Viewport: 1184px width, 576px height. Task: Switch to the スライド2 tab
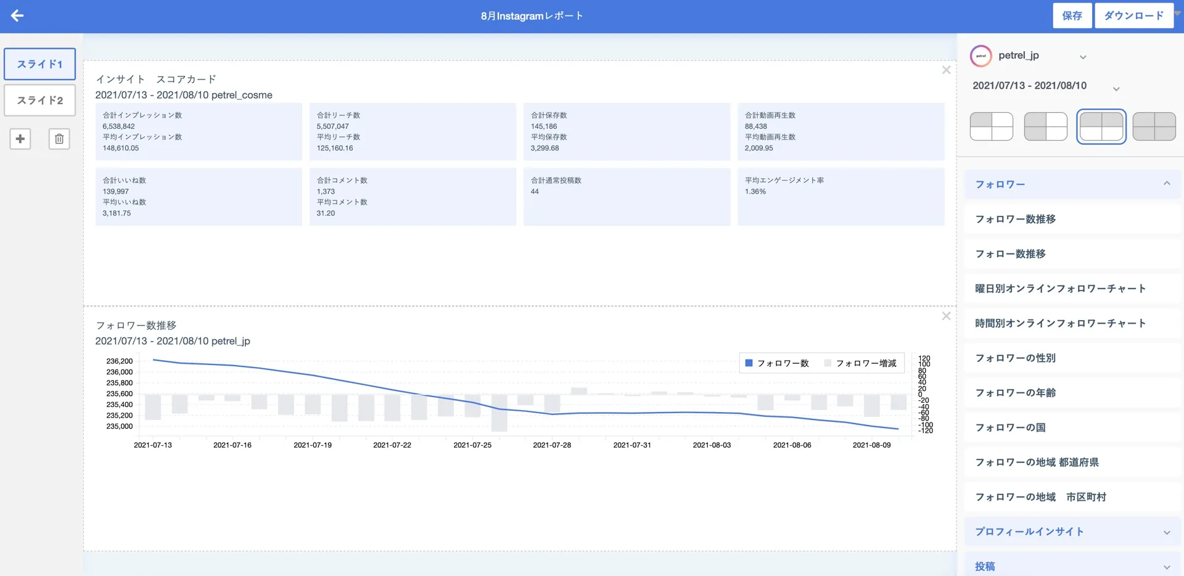[x=40, y=100]
